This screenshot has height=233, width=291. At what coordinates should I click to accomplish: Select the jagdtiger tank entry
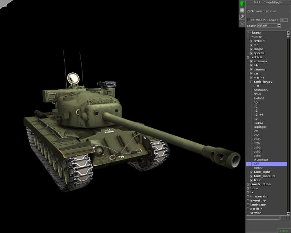click(x=260, y=127)
